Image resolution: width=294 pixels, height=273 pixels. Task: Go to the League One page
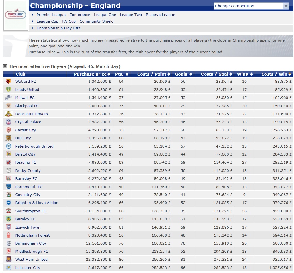pyautogui.click(x=105, y=15)
